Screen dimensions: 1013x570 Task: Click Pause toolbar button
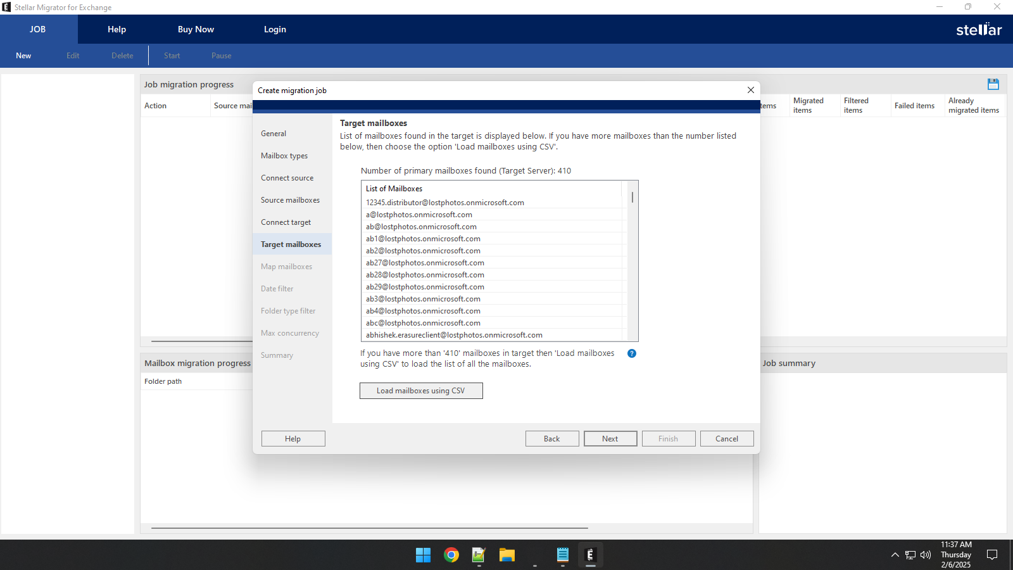[221, 56]
